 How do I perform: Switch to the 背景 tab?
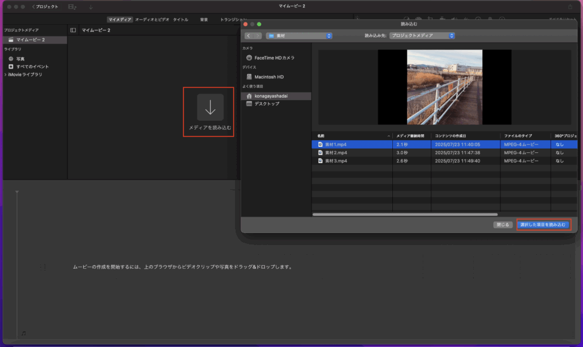pyautogui.click(x=204, y=19)
